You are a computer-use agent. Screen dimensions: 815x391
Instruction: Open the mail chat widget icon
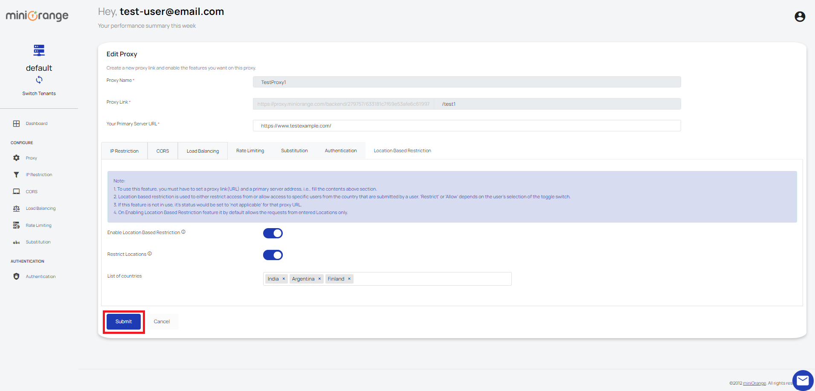click(x=803, y=380)
